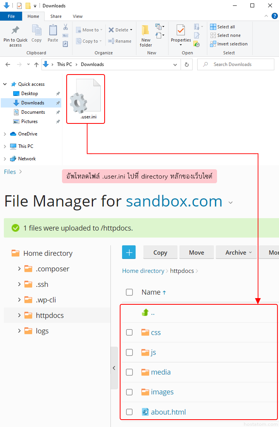Tick the checkbox next to css folder

pos(129,332)
